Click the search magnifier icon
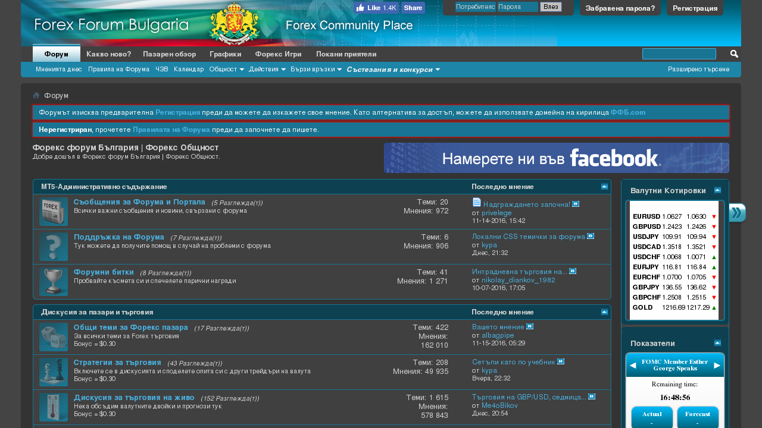The height and width of the screenshot is (428, 762). point(734,54)
